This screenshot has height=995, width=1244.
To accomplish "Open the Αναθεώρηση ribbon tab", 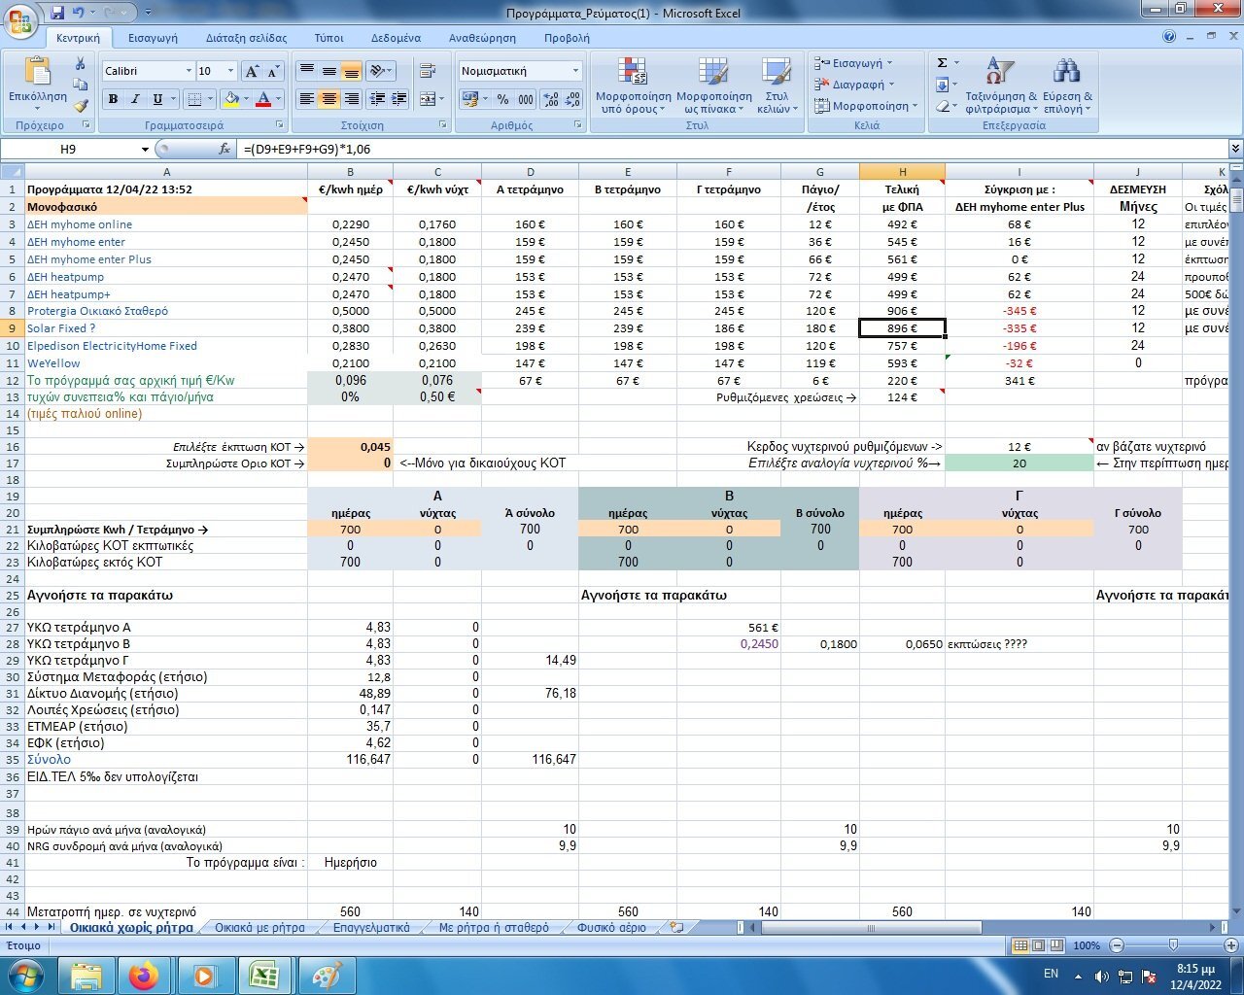I will tap(482, 38).
